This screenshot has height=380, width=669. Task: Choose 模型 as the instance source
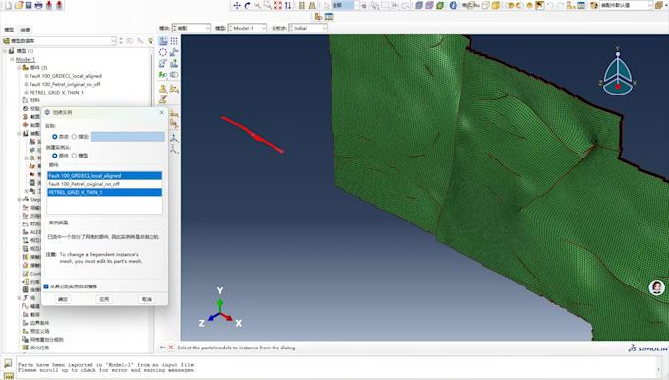click(74, 156)
